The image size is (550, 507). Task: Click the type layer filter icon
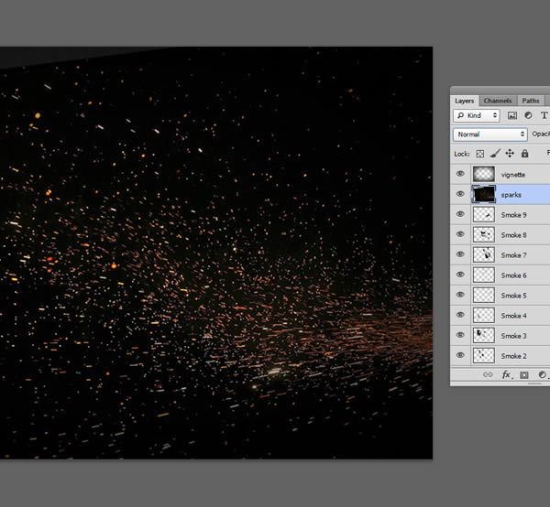pyautogui.click(x=544, y=115)
